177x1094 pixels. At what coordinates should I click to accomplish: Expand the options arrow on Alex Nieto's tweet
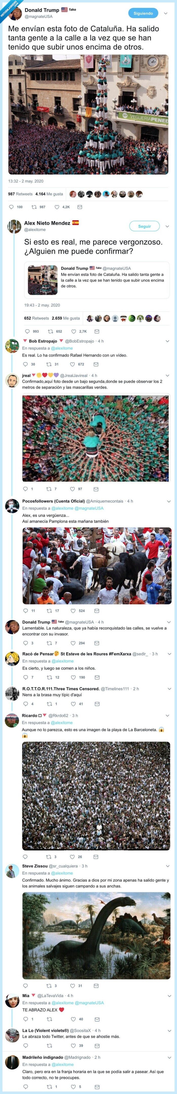[x=167, y=226]
